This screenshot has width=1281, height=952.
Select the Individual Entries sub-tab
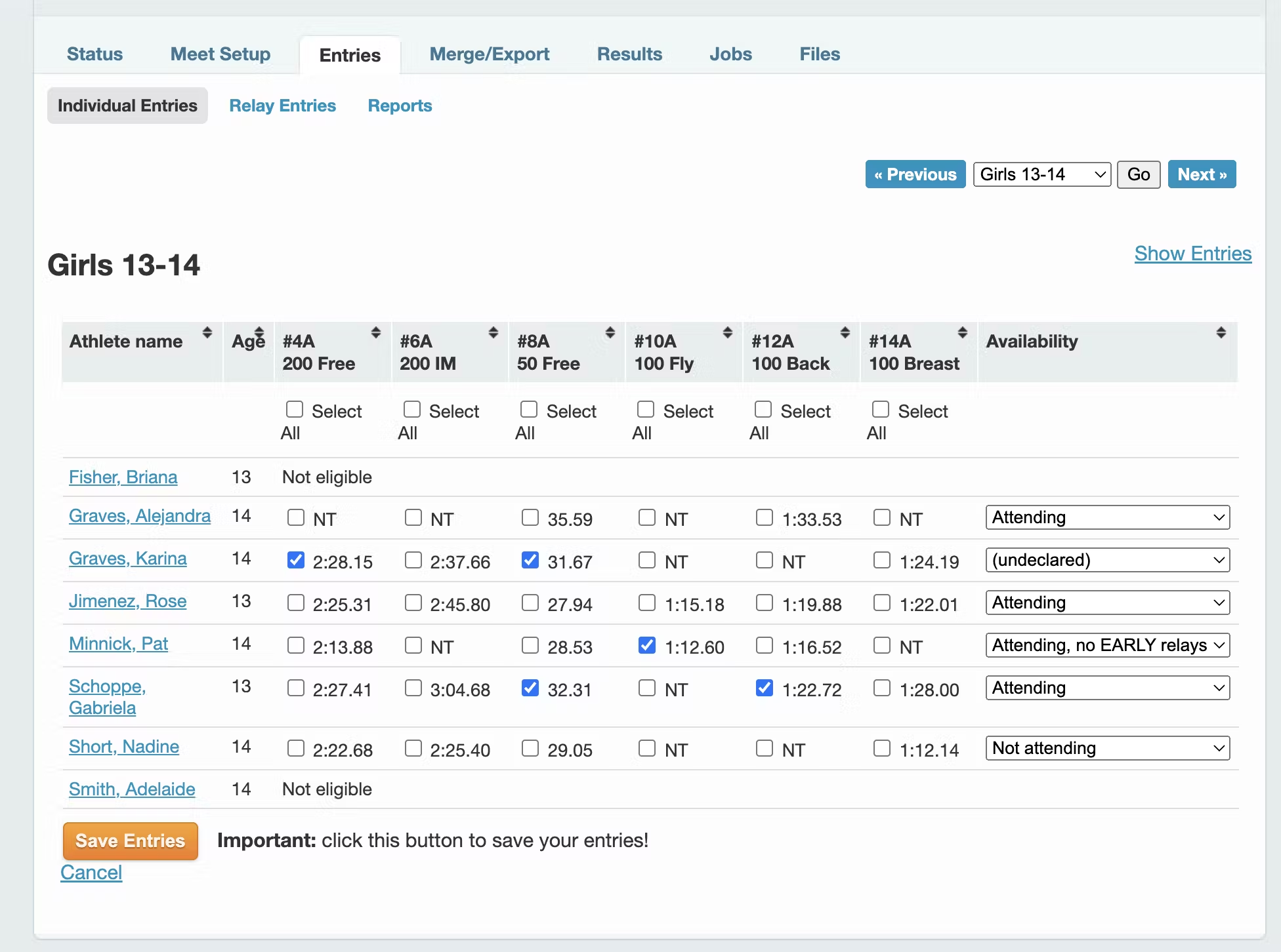point(127,106)
